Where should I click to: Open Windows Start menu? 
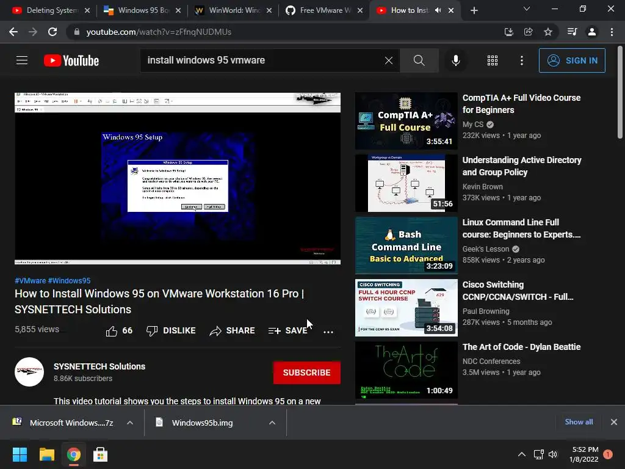[x=20, y=454]
